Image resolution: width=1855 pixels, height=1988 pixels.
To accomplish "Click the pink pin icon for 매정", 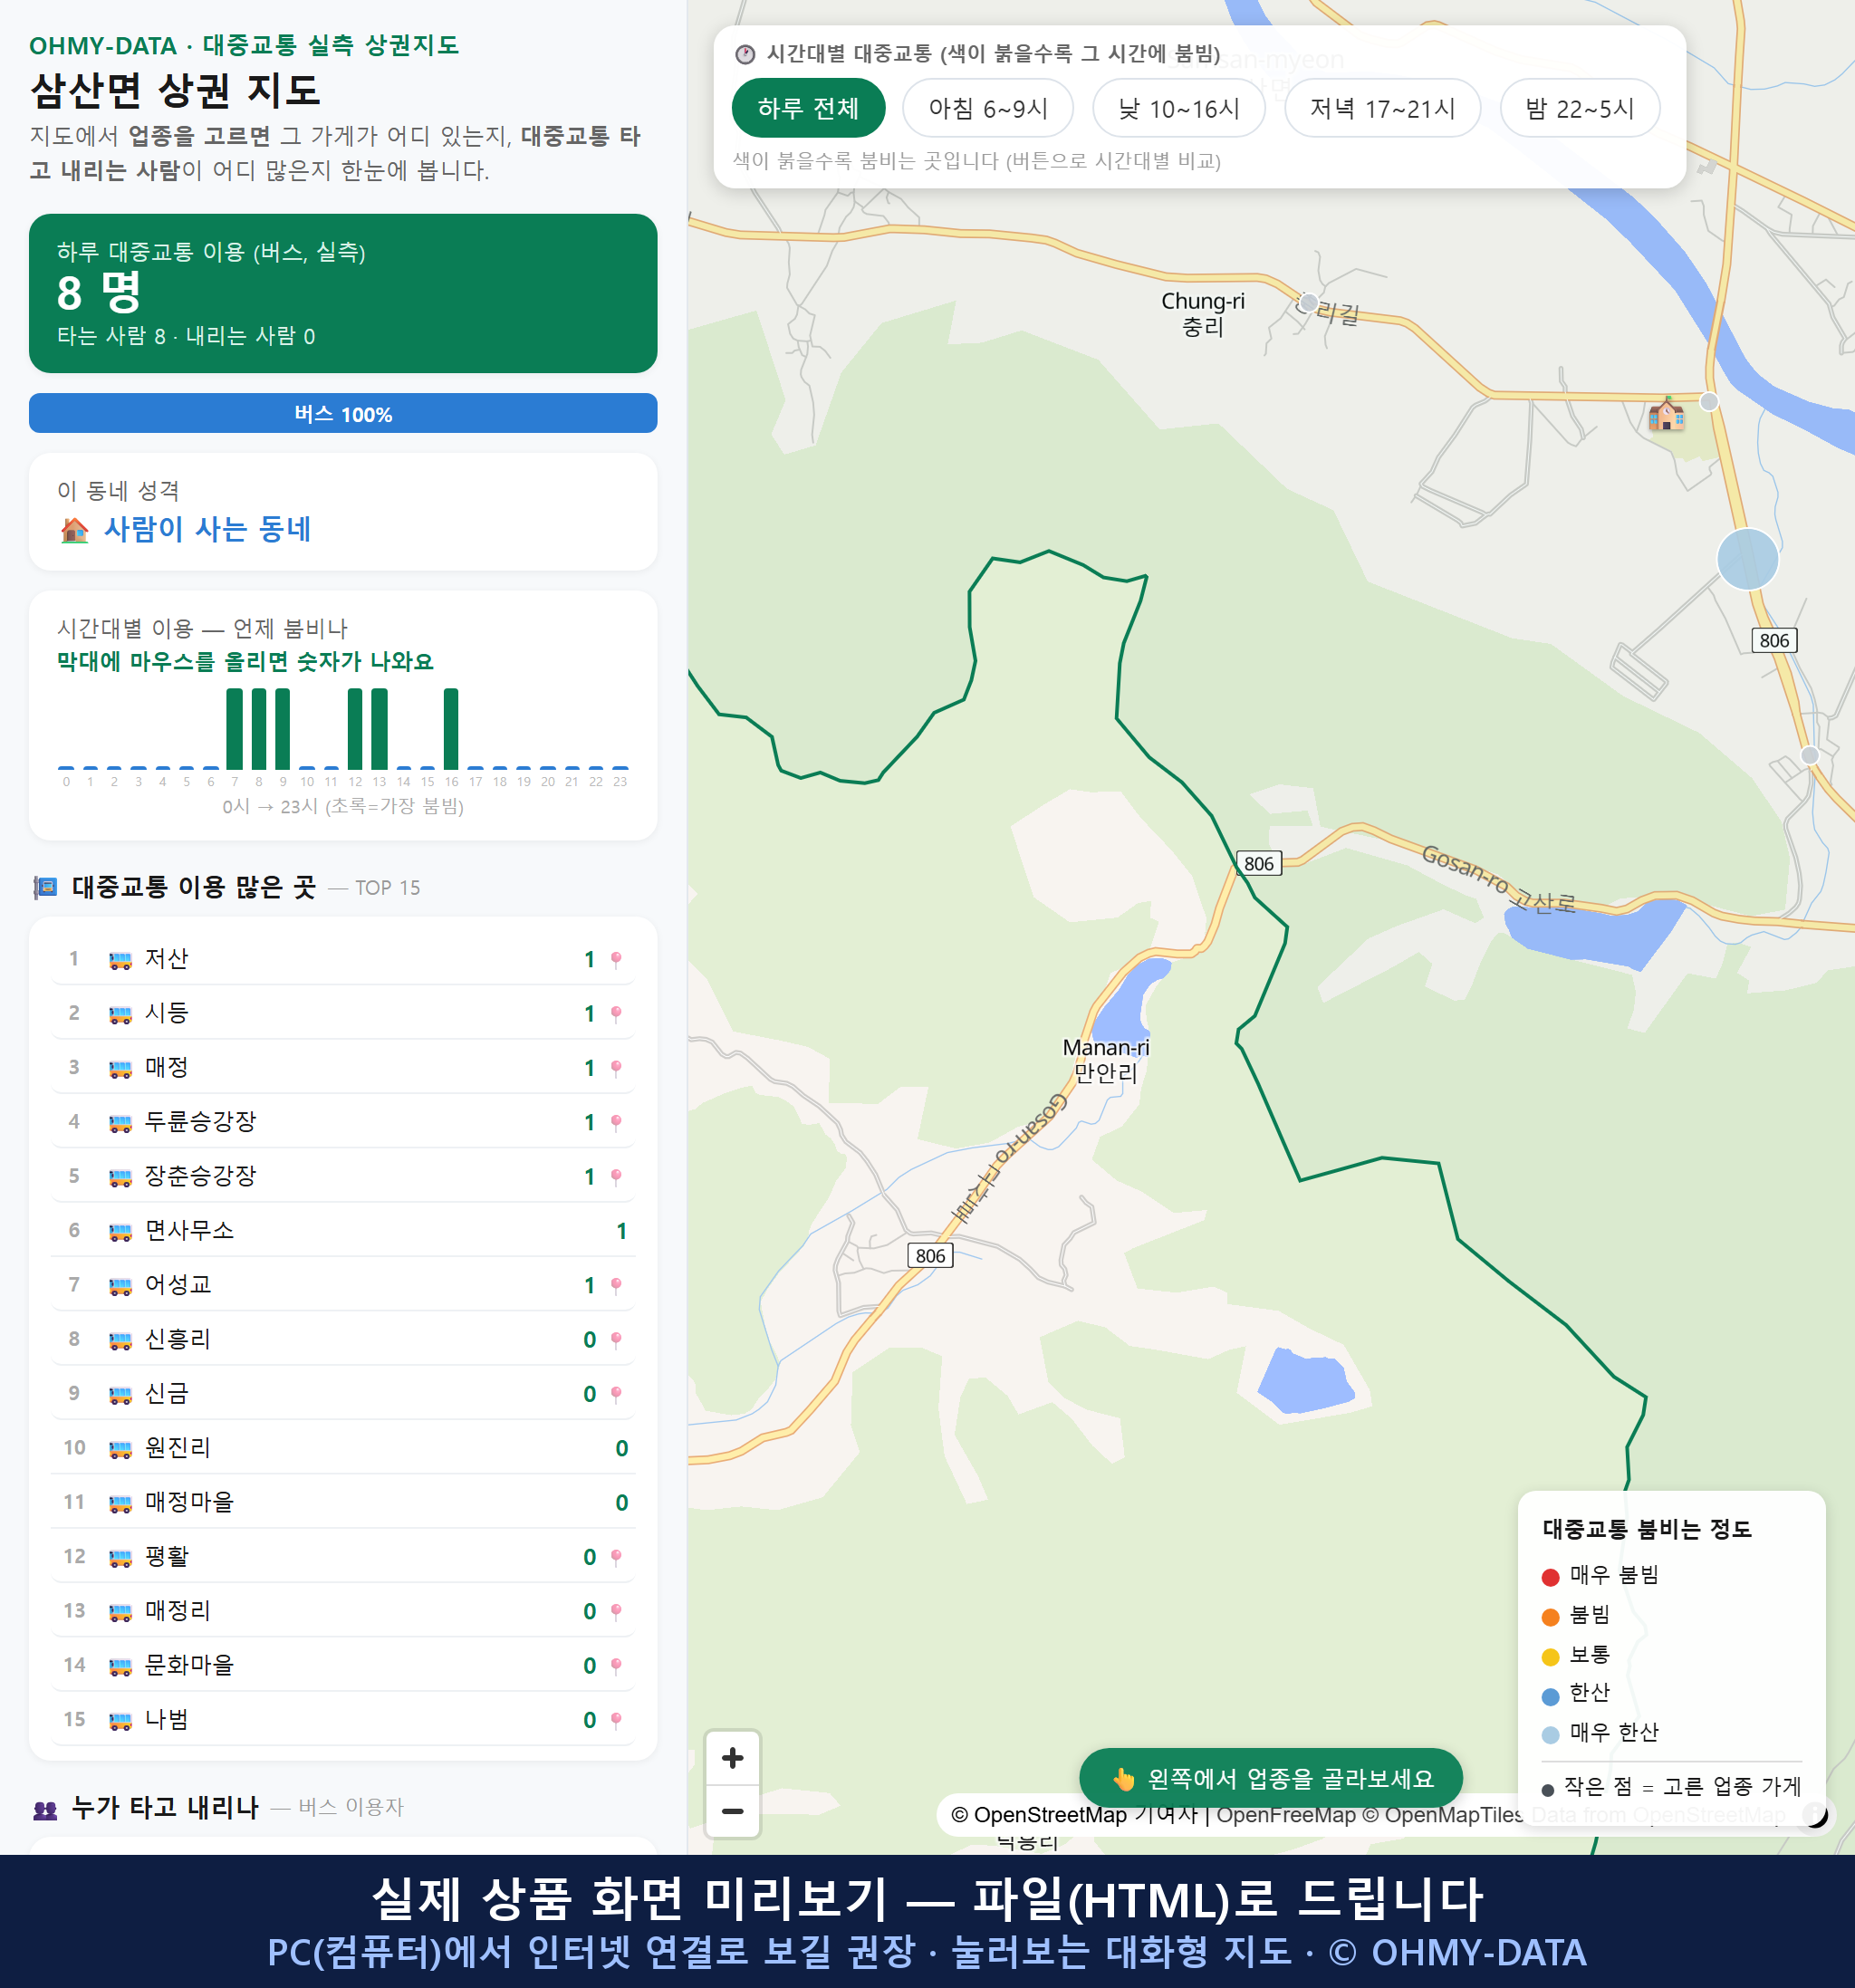I will coord(616,1068).
